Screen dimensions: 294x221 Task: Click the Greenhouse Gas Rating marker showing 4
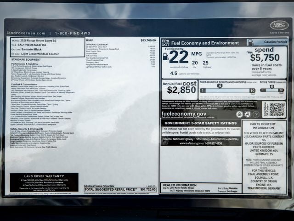pyautogui.click(x=220, y=86)
